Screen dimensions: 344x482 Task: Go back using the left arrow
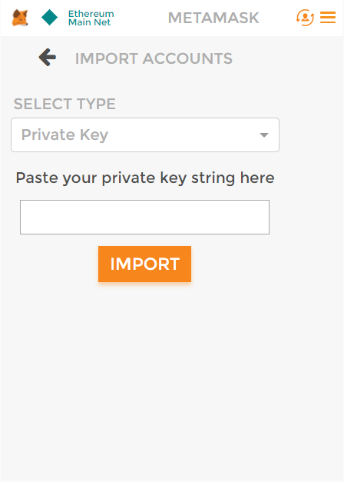48,57
